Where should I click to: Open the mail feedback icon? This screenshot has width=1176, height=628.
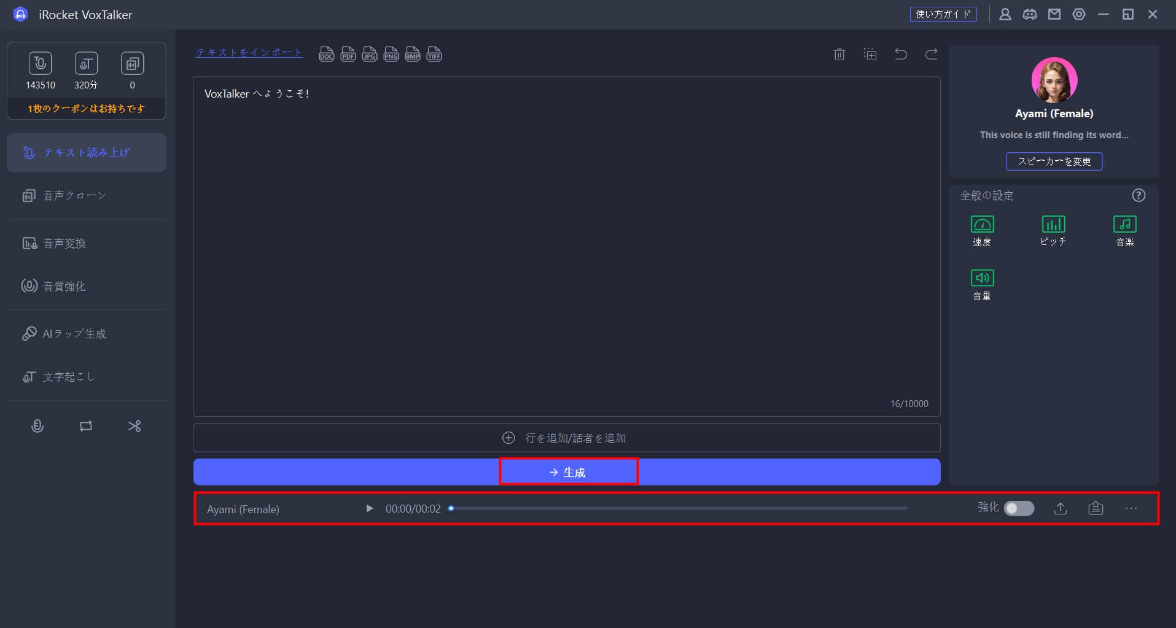click(1054, 14)
